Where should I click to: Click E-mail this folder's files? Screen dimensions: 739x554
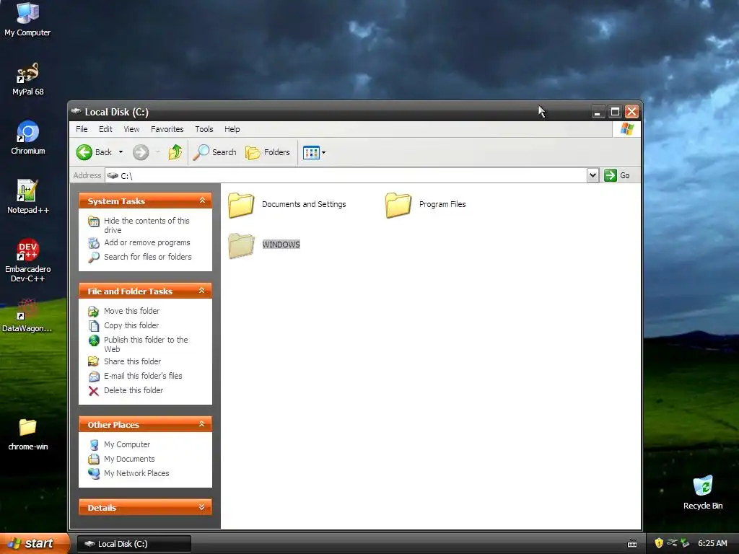click(143, 376)
